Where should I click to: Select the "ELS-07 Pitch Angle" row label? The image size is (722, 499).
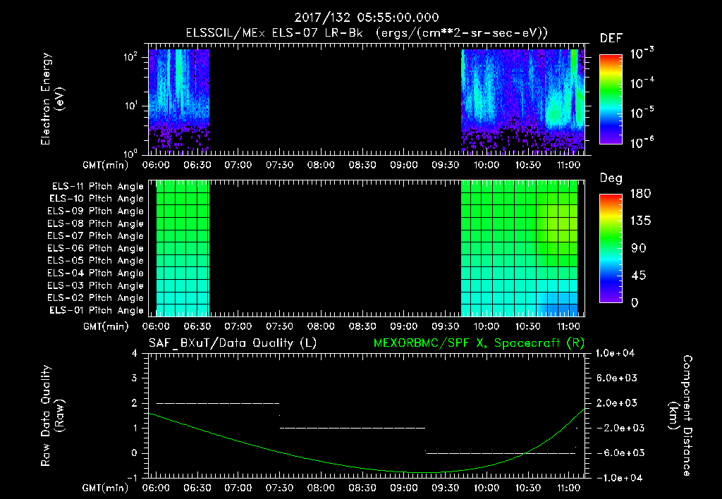(96, 236)
